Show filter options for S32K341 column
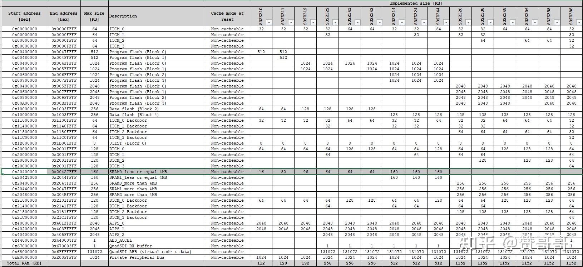Viewport: 583px width, 267px height. point(357,22)
